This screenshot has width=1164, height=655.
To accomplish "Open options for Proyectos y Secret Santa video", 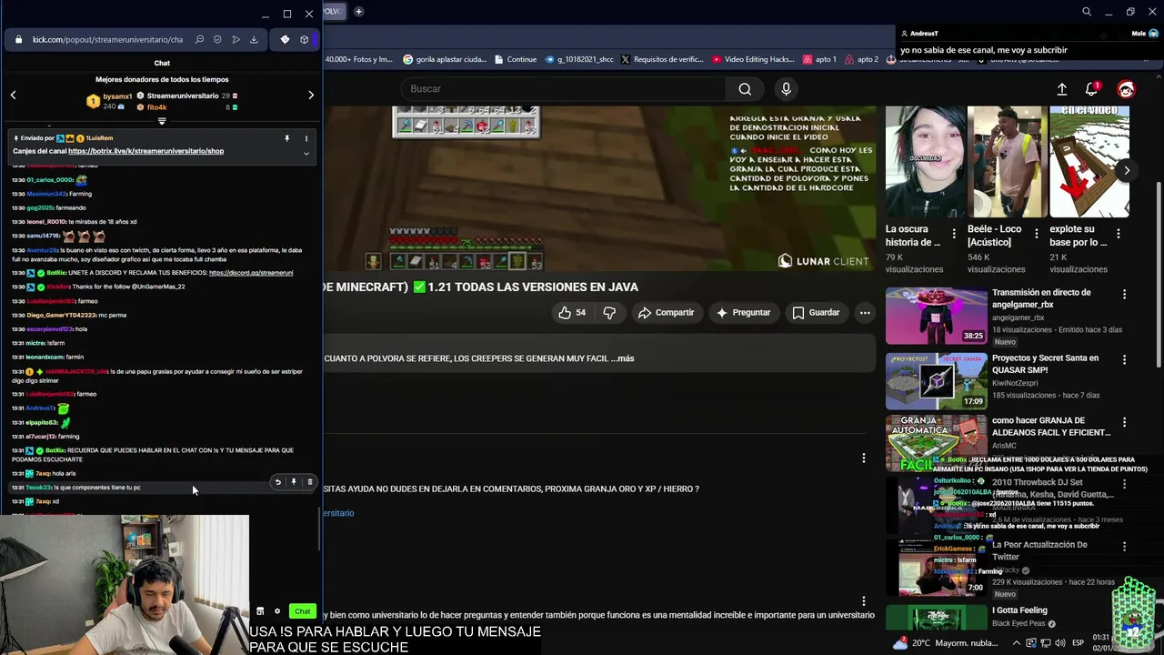I will 1124,360.
